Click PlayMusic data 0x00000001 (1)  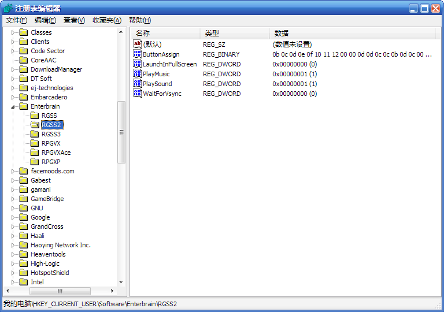[294, 74]
